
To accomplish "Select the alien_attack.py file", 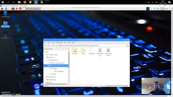I will [100, 52].
